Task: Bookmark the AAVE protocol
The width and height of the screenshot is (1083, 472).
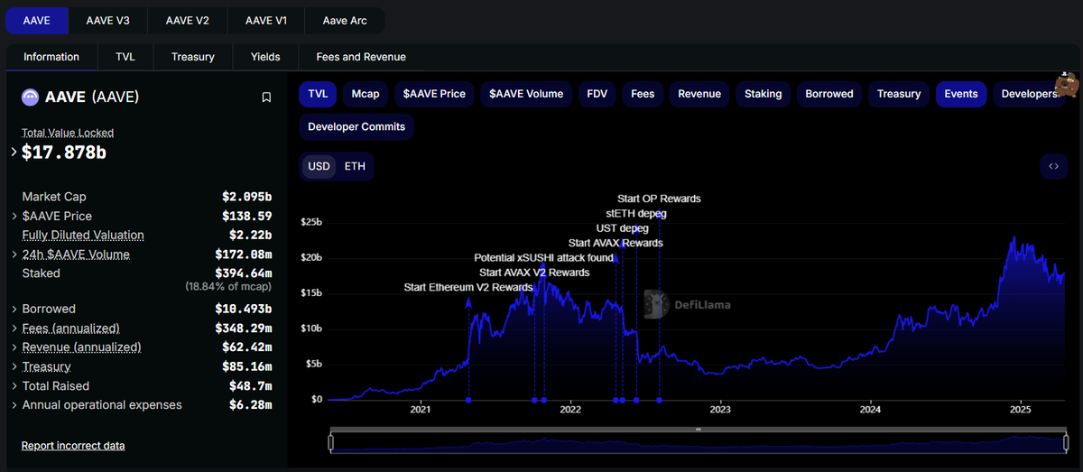Action: click(266, 97)
